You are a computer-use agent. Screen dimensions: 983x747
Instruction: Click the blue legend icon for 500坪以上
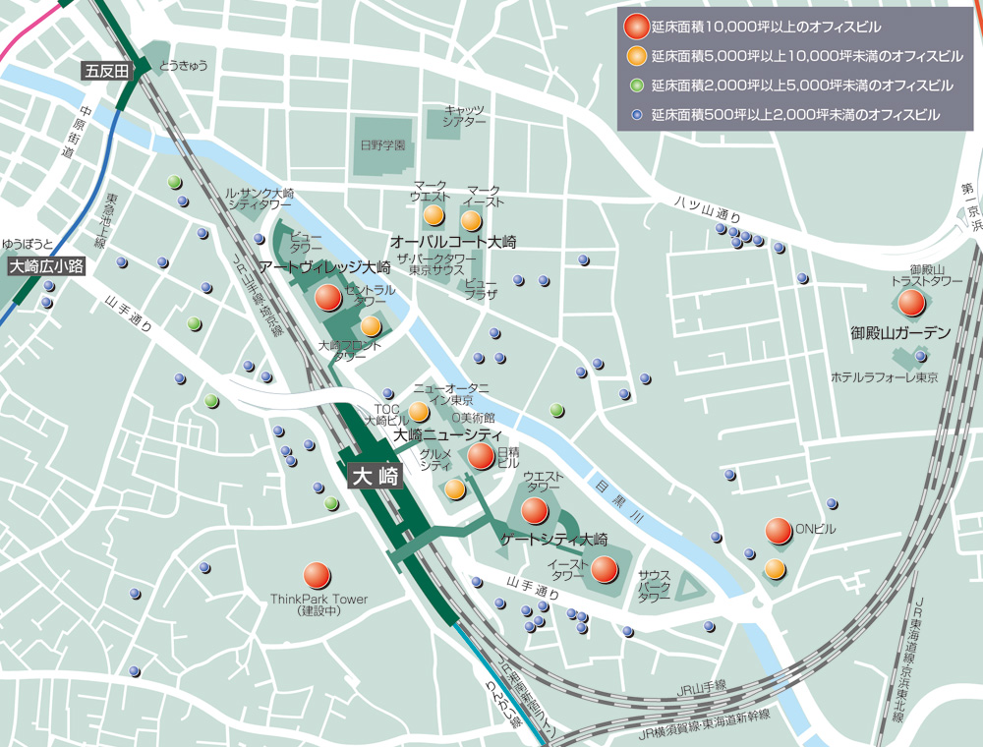click(637, 115)
